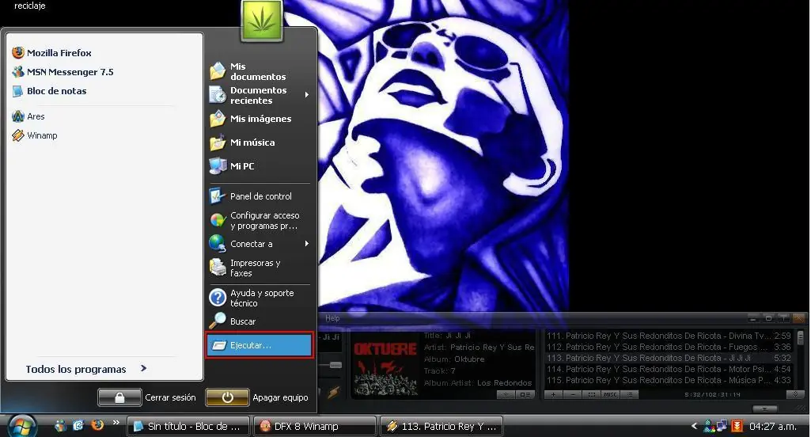
Task: Click the Start orb button
Action: tap(21, 426)
